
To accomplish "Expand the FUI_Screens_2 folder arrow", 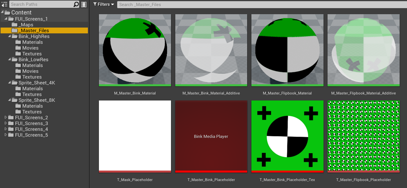I will click(6, 117).
